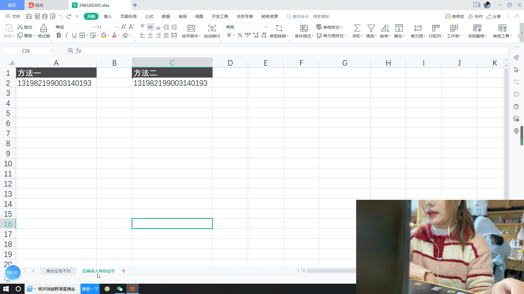Viewport: 524px width, 294px height.
Task: Click the Type Conversion (类型转换) icon
Action: (279, 28)
